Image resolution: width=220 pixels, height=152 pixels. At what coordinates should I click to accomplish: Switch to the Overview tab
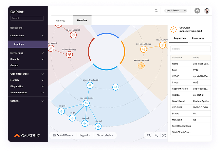(x=82, y=20)
